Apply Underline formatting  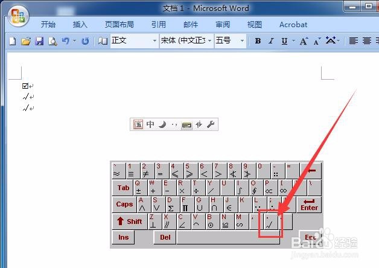pyautogui.click(x=284, y=41)
